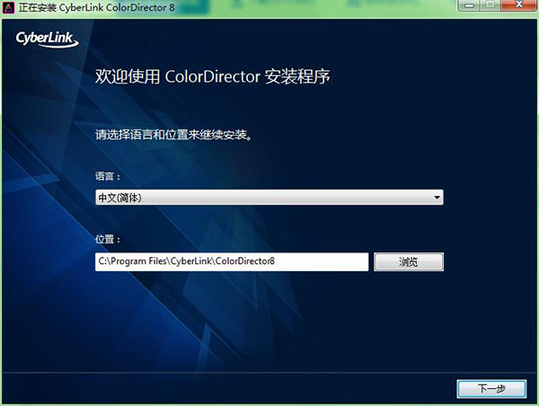Image resolution: width=539 pixels, height=406 pixels.
Task: Open the language dropdown showing 中文(简体)
Action: pos(269,198)
